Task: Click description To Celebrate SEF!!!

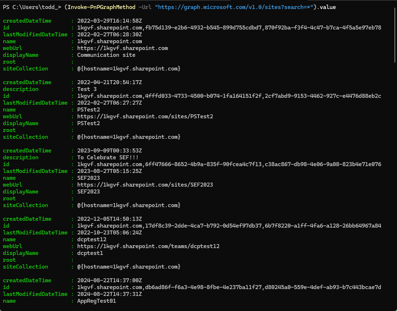Action: point(108,157)
